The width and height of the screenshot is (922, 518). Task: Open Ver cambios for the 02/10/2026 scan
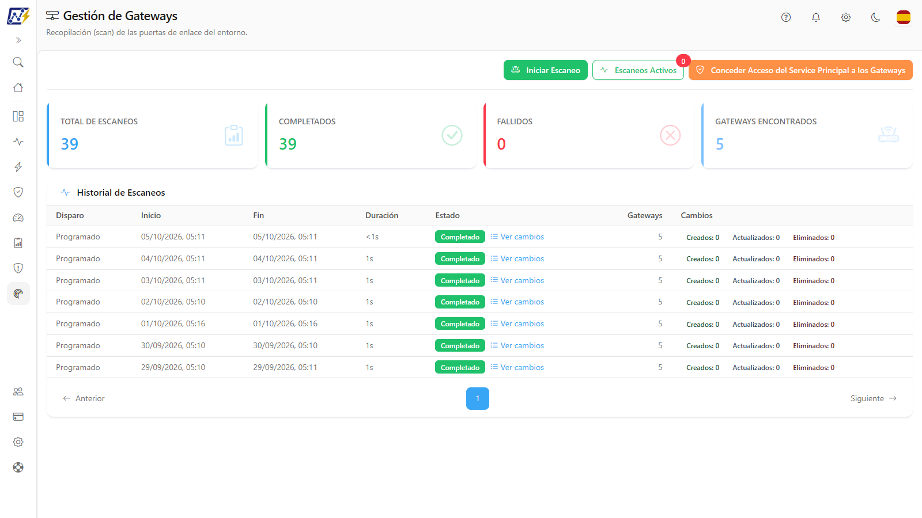coord(517,302)
